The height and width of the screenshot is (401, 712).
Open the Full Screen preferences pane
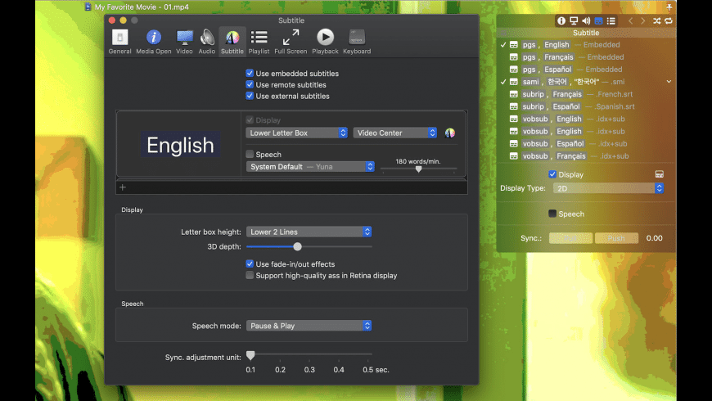click(x=291, y=42)
